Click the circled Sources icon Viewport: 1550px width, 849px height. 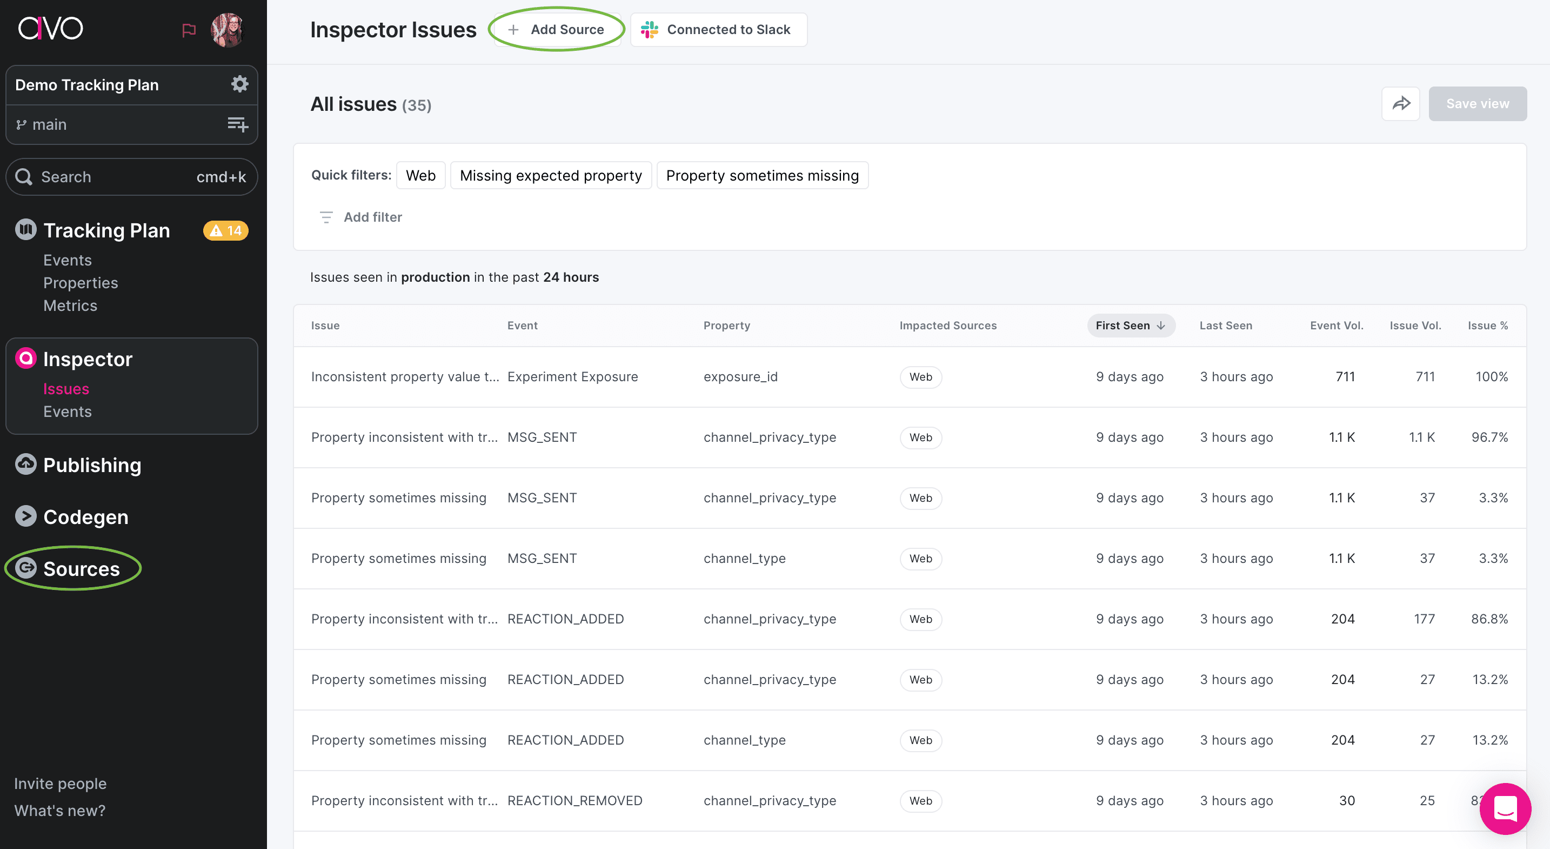click(x=27, y=568)
